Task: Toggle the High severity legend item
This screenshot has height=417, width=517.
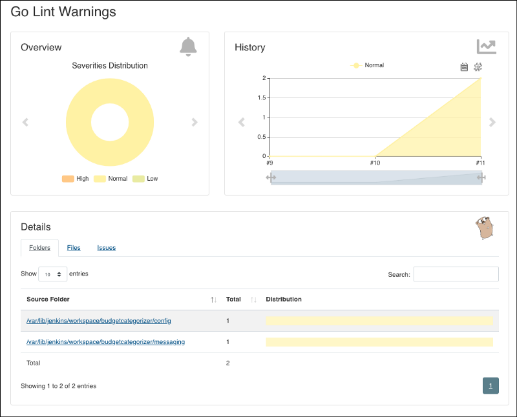Action: tap(75, 179)
